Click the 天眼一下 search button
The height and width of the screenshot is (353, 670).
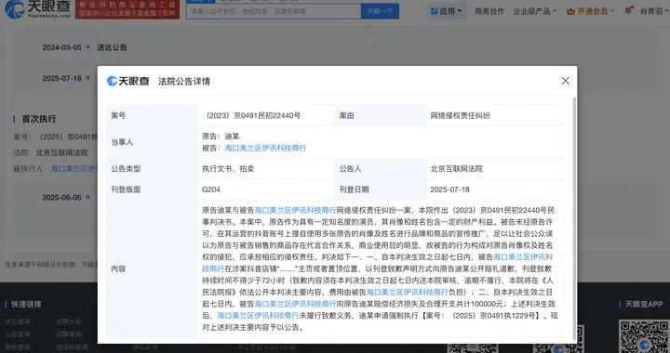click(x=380, y=11)
